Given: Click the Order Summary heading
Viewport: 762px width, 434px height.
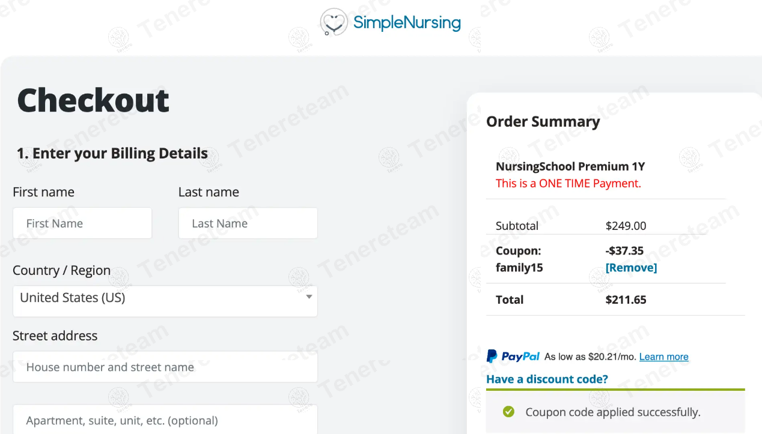Looking at the screenshot, I should click(x=543, y=122).
